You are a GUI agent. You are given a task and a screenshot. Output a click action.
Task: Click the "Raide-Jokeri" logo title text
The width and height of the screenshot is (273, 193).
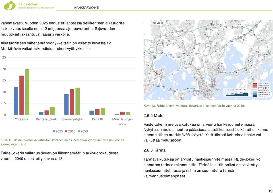(28, 4)
